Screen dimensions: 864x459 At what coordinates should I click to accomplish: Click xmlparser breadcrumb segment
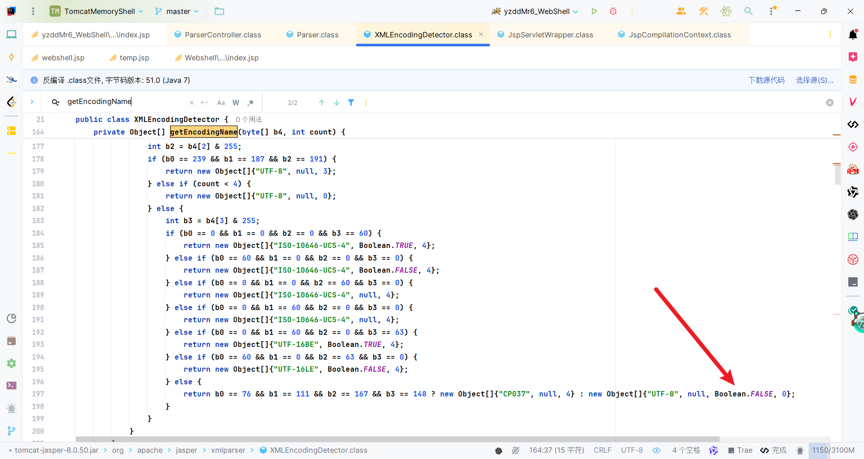(228, 450)
